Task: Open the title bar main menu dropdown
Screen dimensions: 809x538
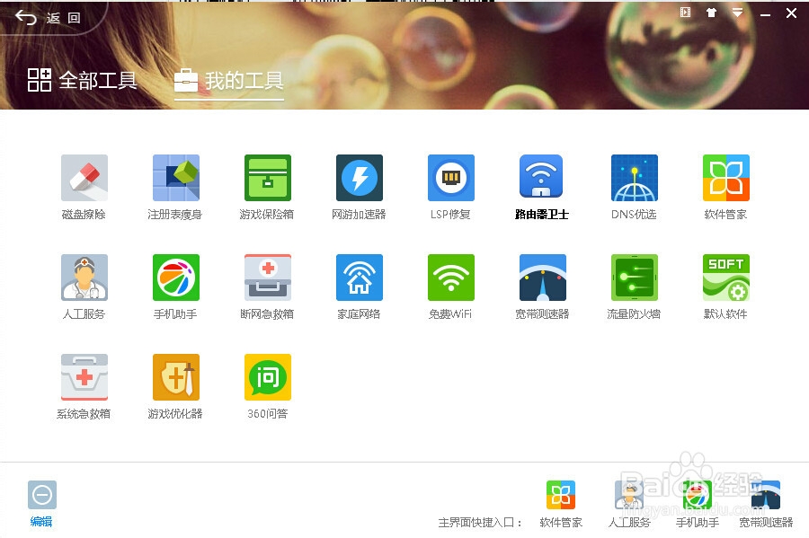Action: click(737, 13)
